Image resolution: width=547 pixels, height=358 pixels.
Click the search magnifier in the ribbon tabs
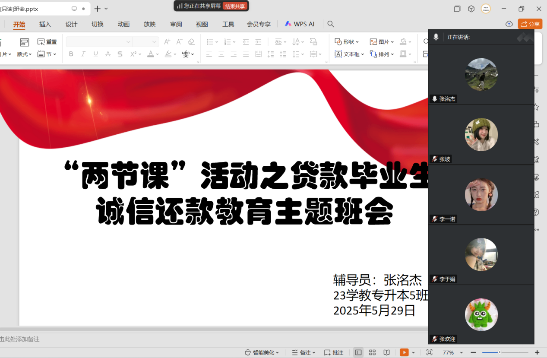[331, 24]
